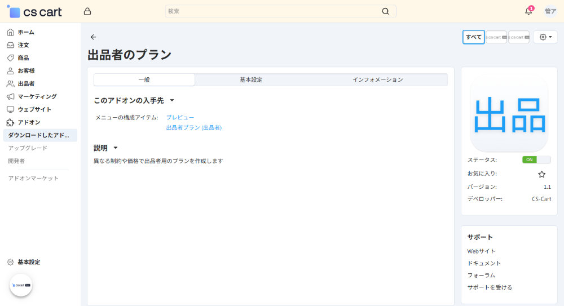The image size is (564, 306).
Task: Click the 検索 search field
Action: (271, 11)
